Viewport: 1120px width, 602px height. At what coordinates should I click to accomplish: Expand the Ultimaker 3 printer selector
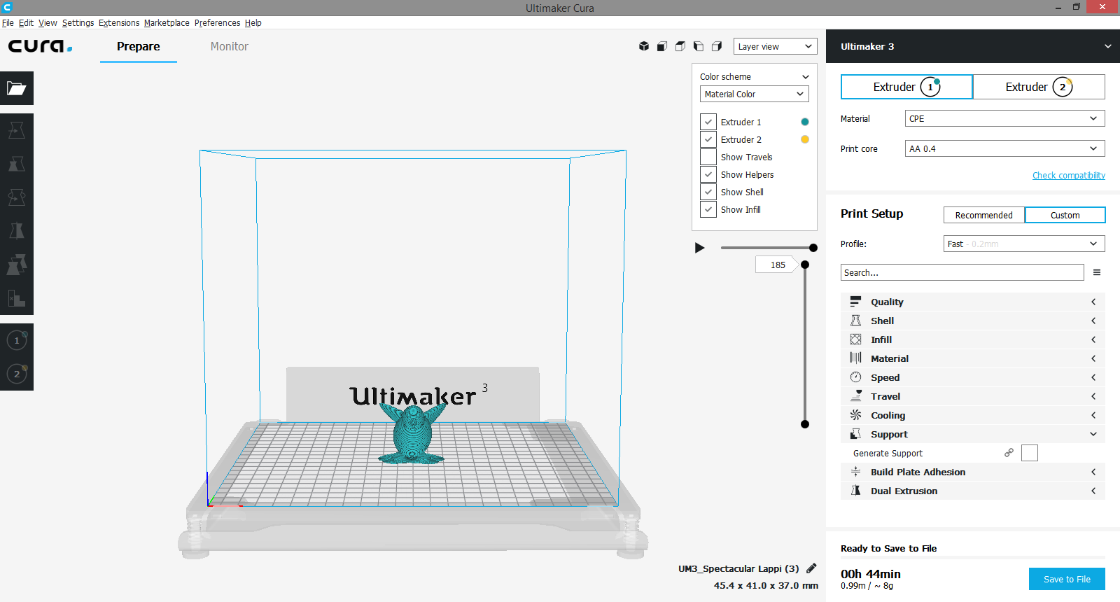pos(973,46)
